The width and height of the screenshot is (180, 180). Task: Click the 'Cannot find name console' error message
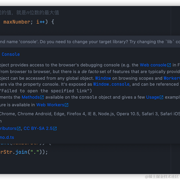90,42
